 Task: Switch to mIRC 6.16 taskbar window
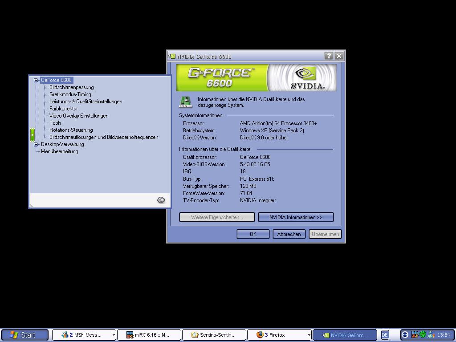[x=149, y=335]
